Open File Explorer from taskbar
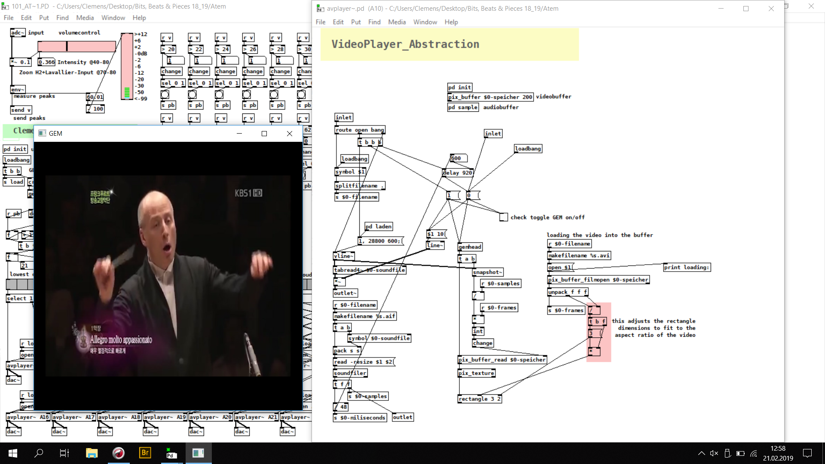 (92, 453)
